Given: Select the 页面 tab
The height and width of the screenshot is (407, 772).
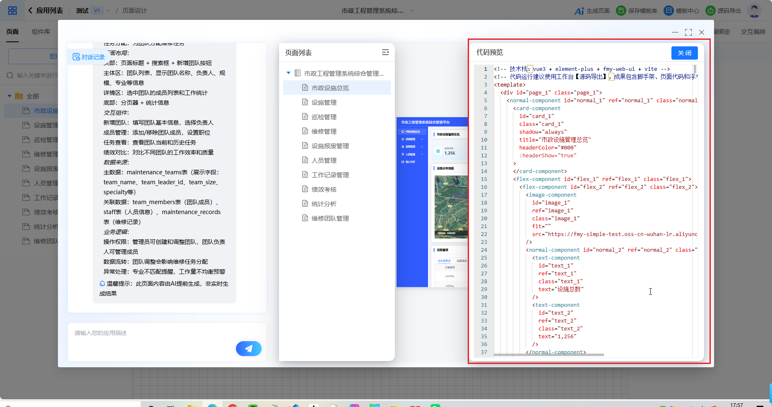Looking at the screenshot, I should click(x=12, y=32).
